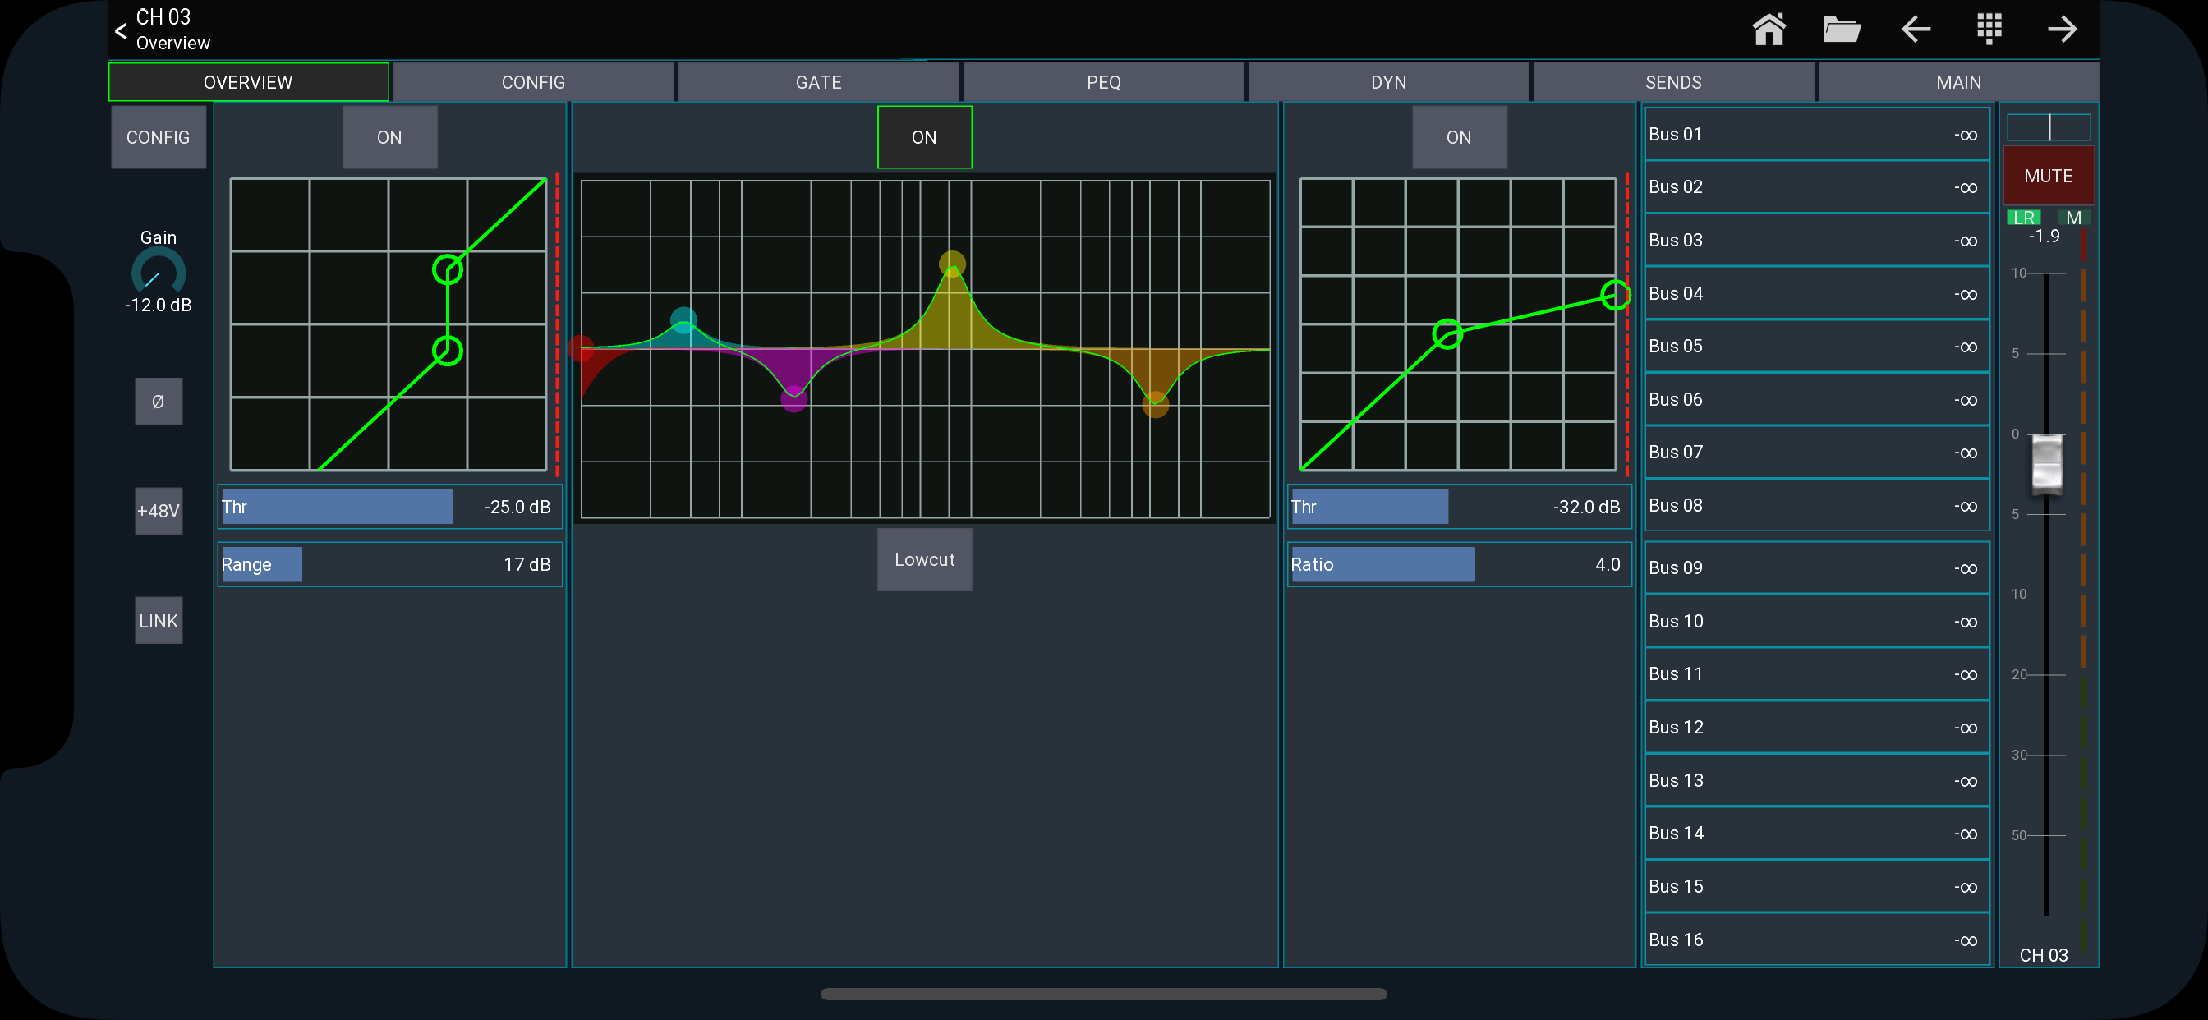Enable the +48V phantom power

pos(159,511)
